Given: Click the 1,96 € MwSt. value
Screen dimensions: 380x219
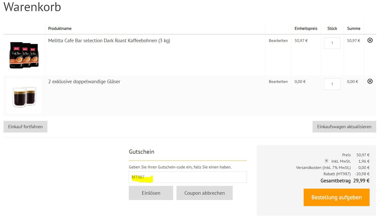Looking at the screenshot, I should click(x=364, y=161).
